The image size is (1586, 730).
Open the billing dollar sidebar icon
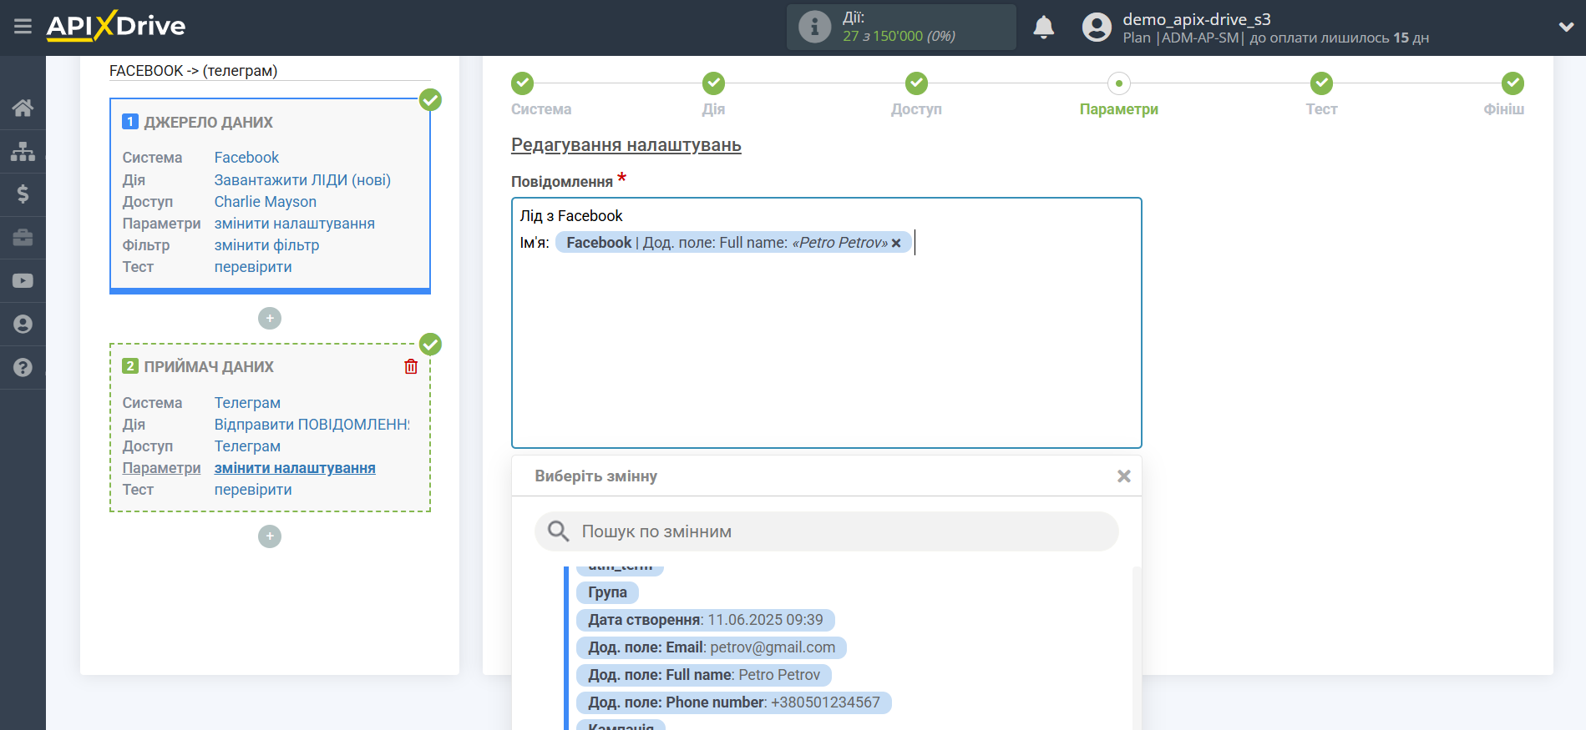23,194
